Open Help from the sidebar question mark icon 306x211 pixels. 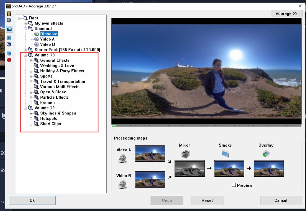(x=9, y=20)
